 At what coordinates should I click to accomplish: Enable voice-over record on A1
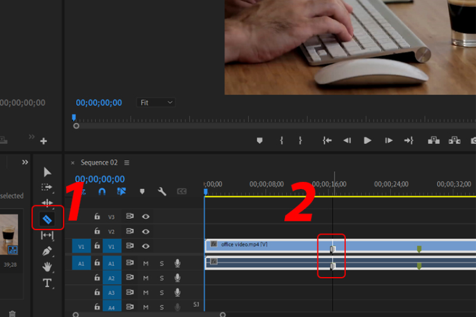tap(178, 263)
